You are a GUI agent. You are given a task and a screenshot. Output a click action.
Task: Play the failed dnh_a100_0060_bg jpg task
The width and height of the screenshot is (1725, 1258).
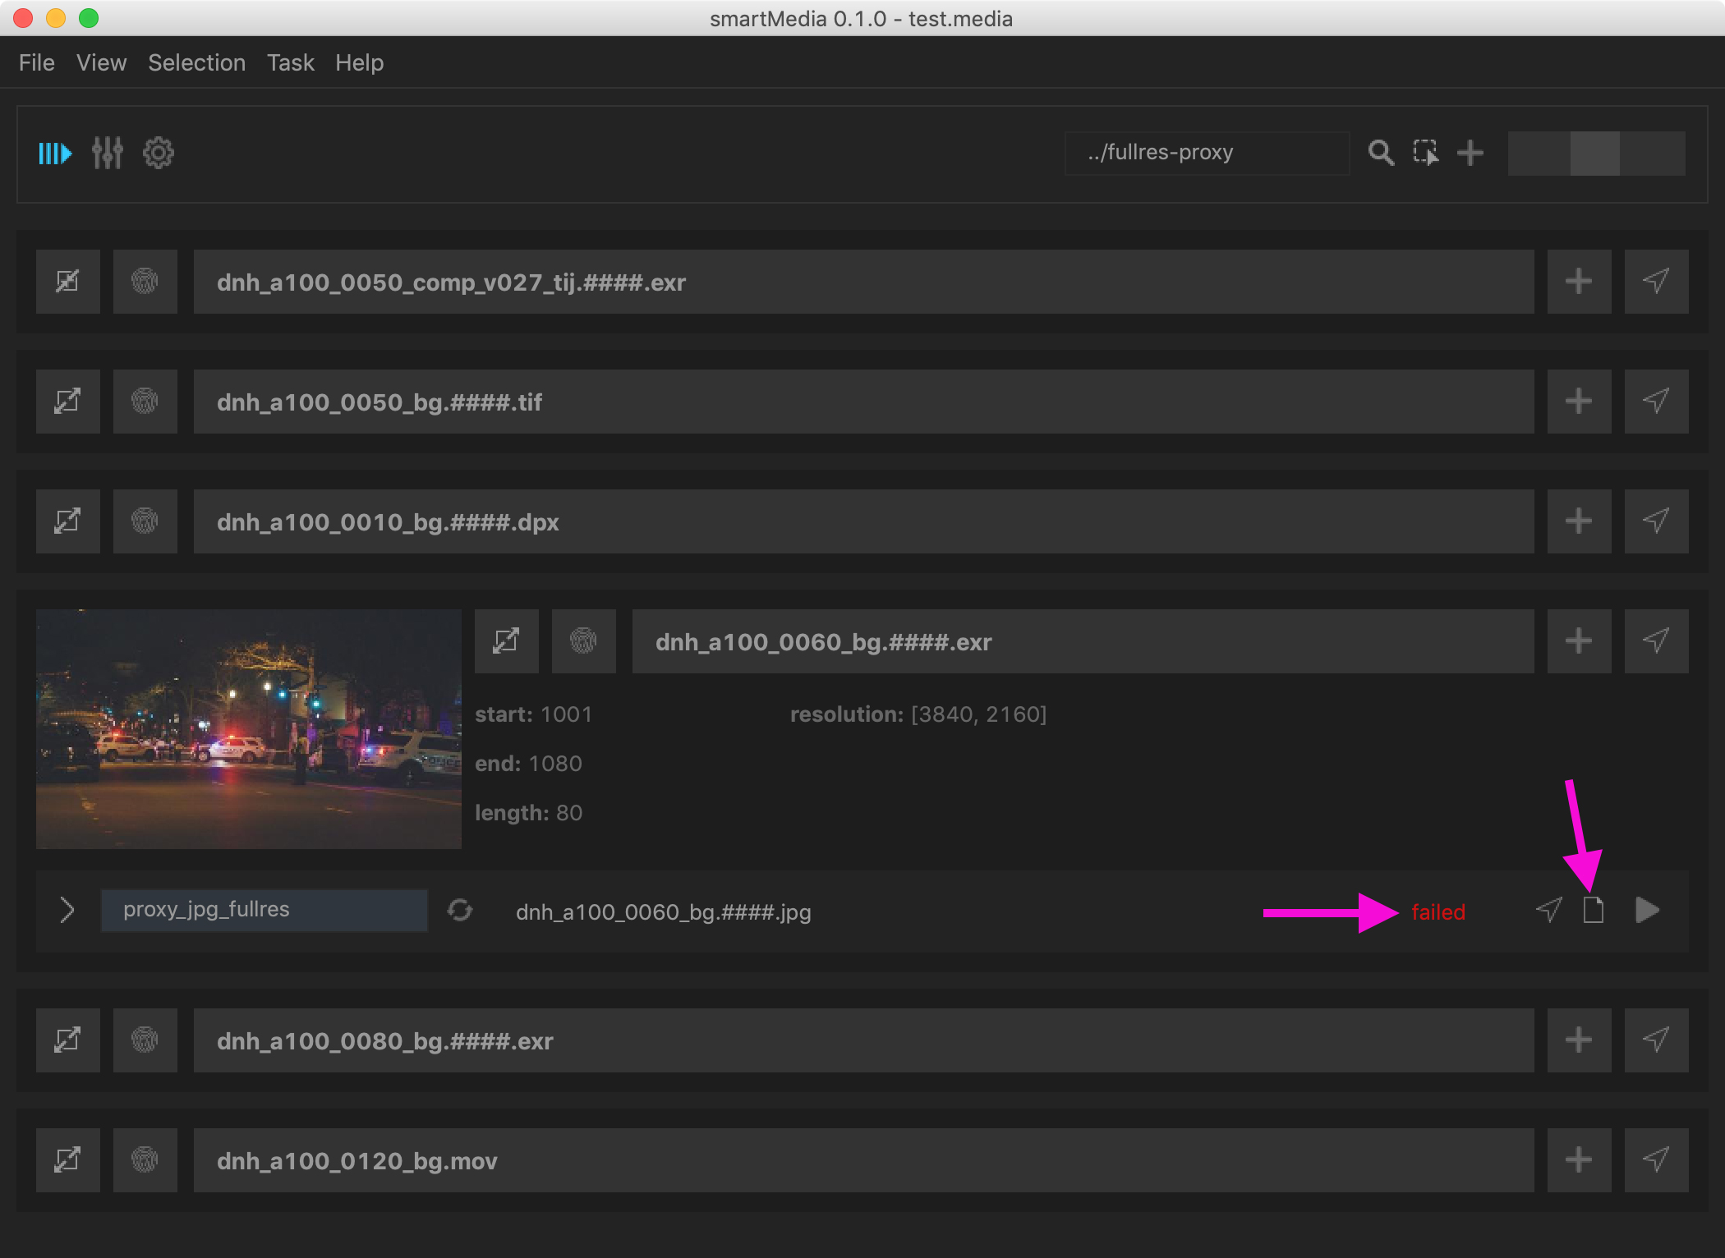pos(1647,911)
